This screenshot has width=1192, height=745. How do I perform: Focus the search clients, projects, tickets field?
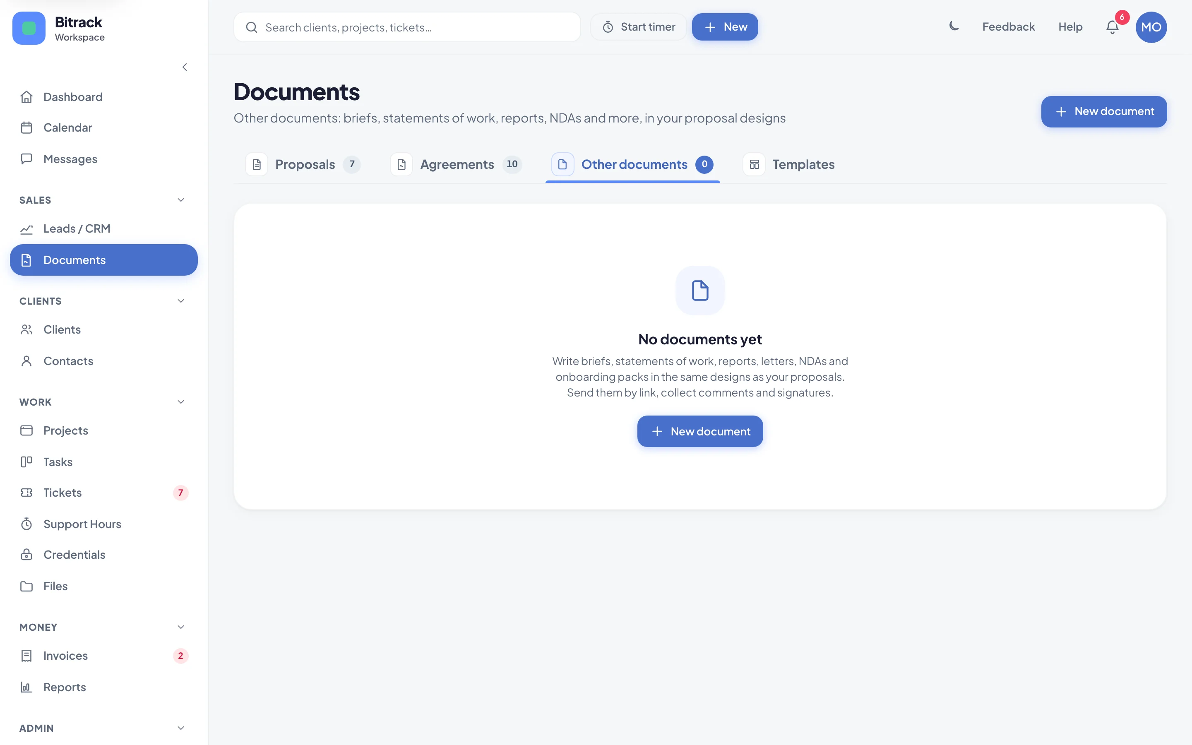[x=407, y=27]
